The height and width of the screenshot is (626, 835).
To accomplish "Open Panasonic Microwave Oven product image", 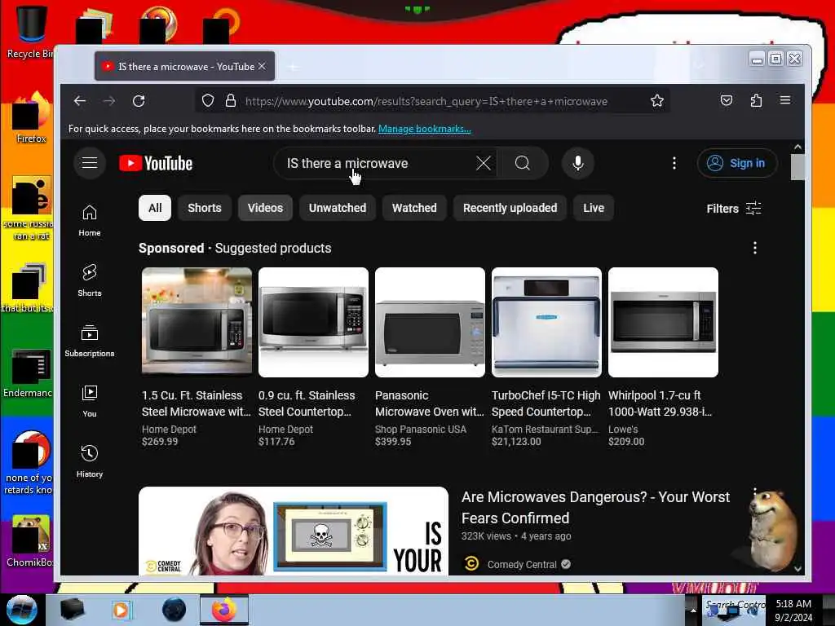I will click(x=430, y=322).
